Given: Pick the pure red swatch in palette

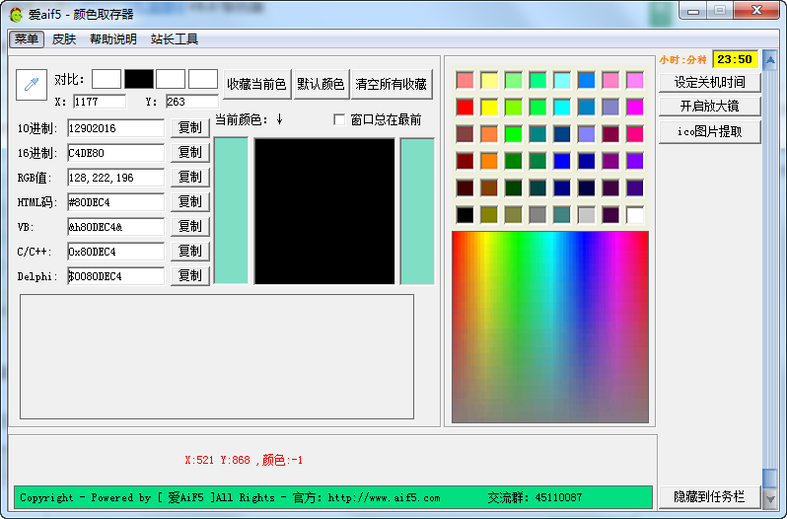Looking at the screenshot, I should 465,107.
